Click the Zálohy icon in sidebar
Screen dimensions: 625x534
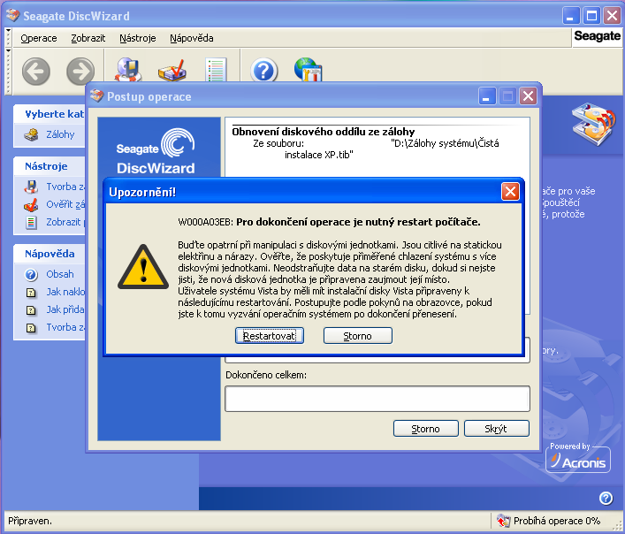(31, 134)
